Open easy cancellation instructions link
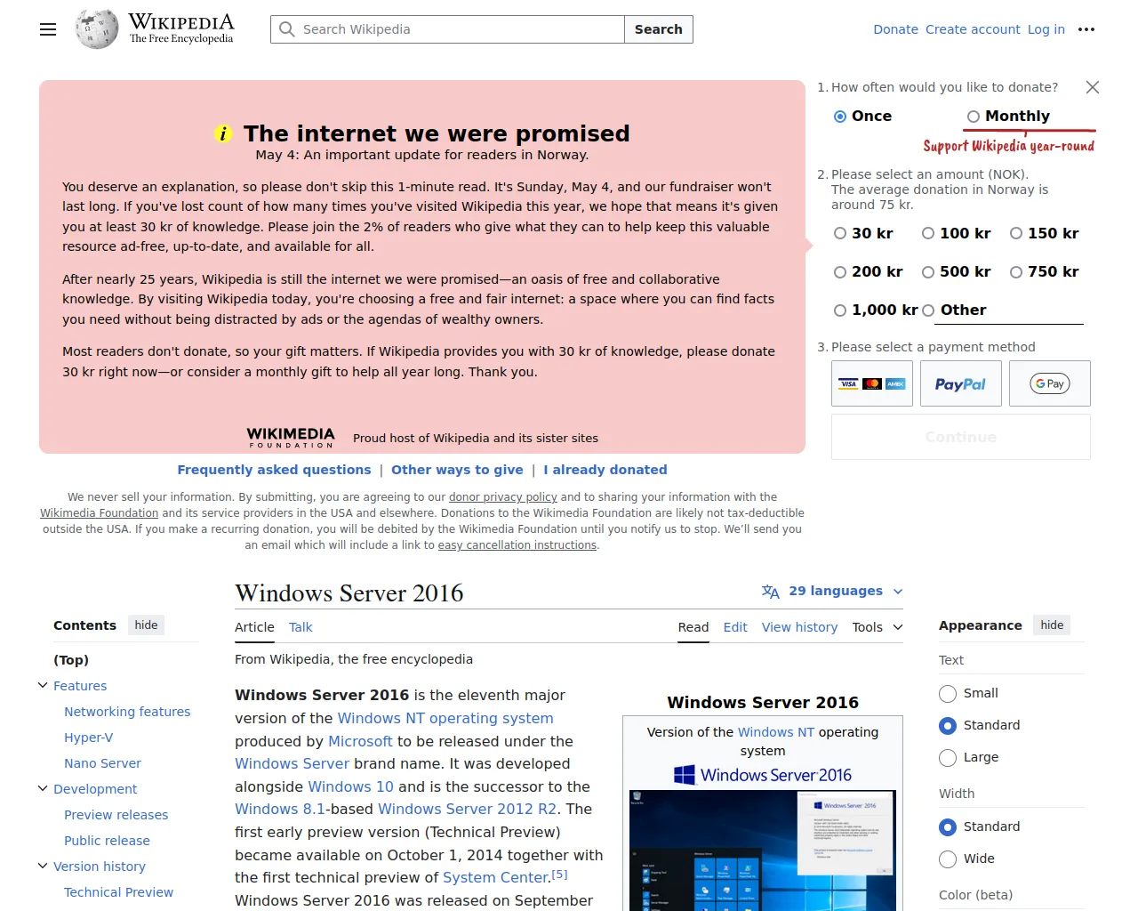This screenshot has width=1138, height=911. 517,545
